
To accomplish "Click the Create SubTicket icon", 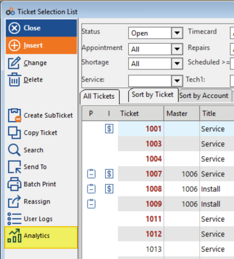I will (x=15, y=116).
